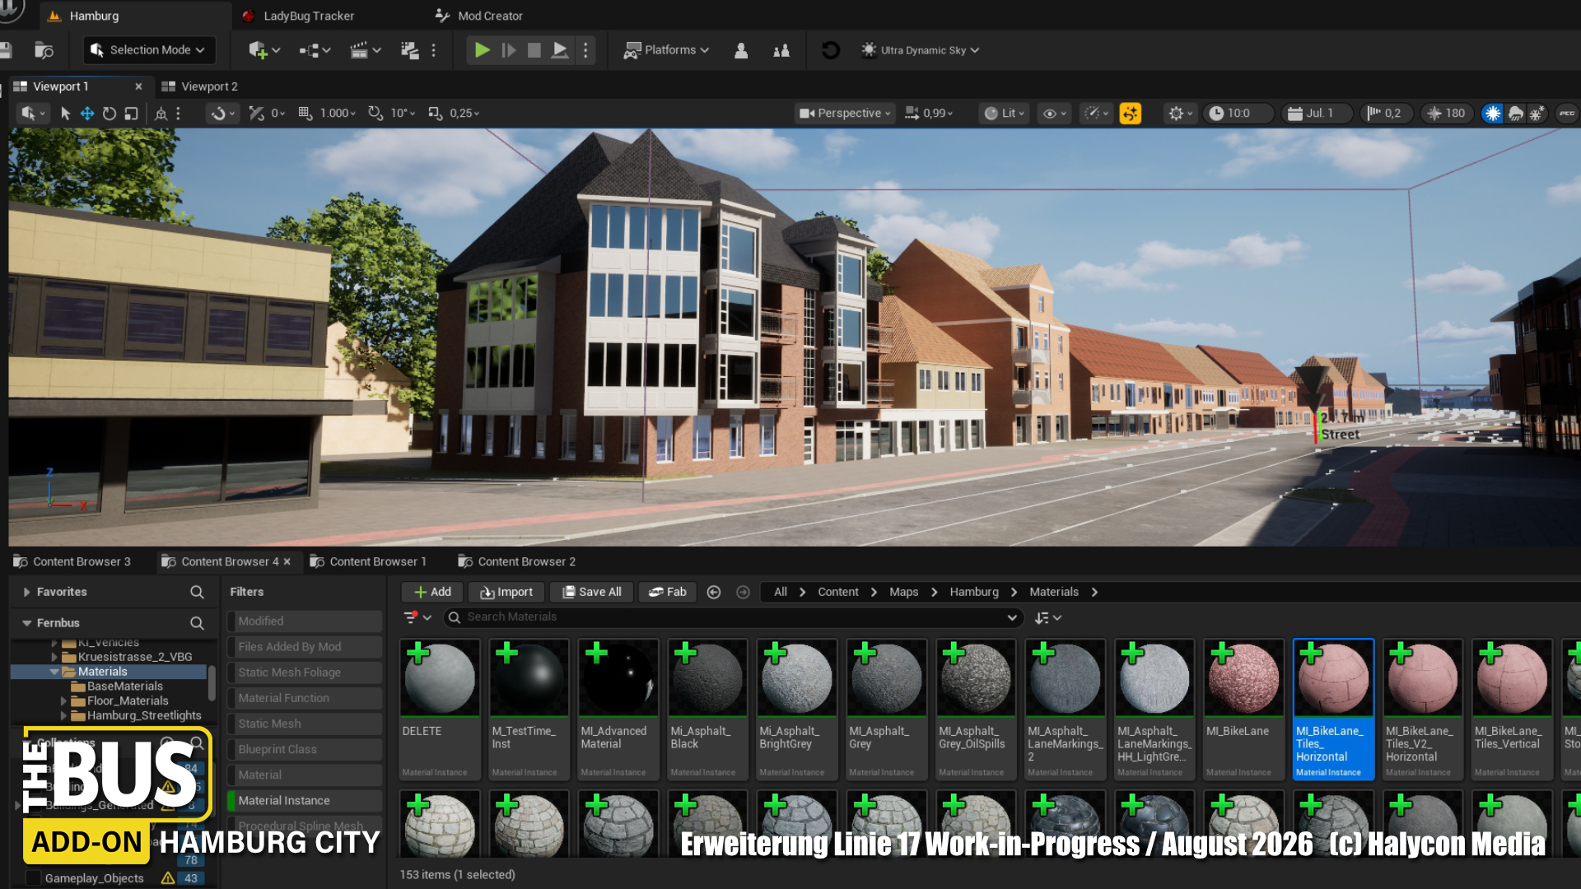Open the viewport Show eye dropdown

click(1055, 114)
